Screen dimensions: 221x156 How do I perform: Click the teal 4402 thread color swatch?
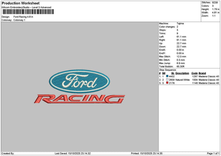click(167, 76)
